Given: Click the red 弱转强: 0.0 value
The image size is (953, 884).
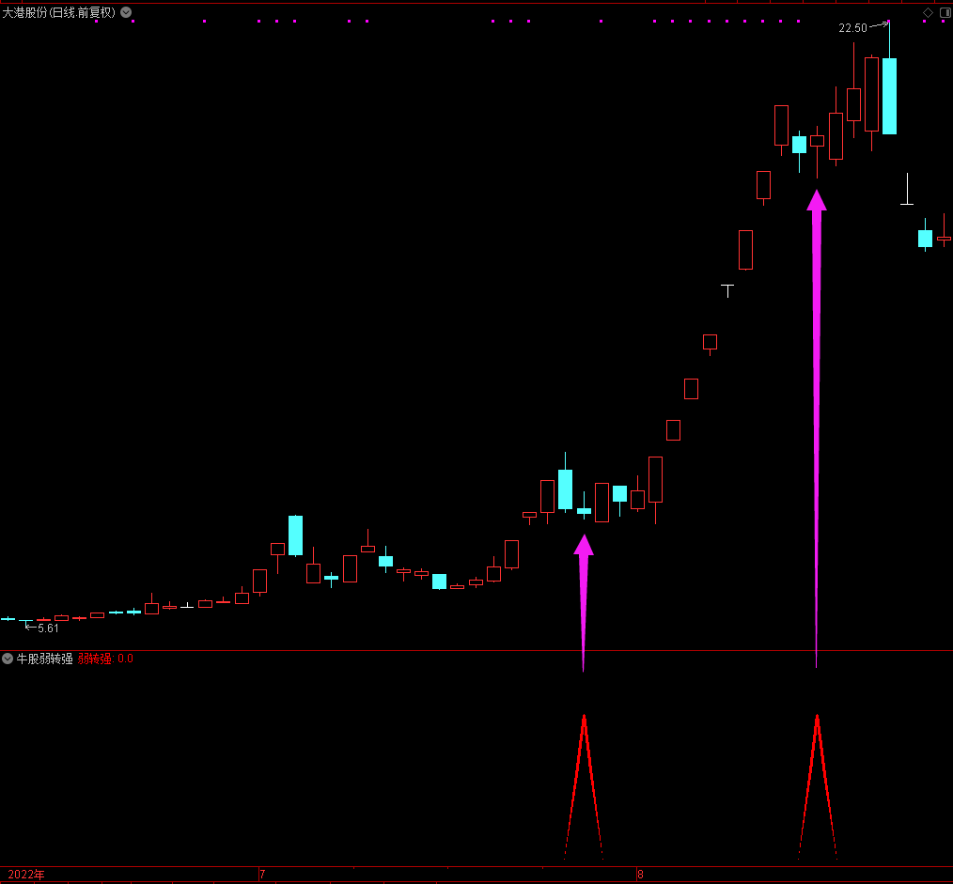Looking at the screenshot, I should (105, 659).
